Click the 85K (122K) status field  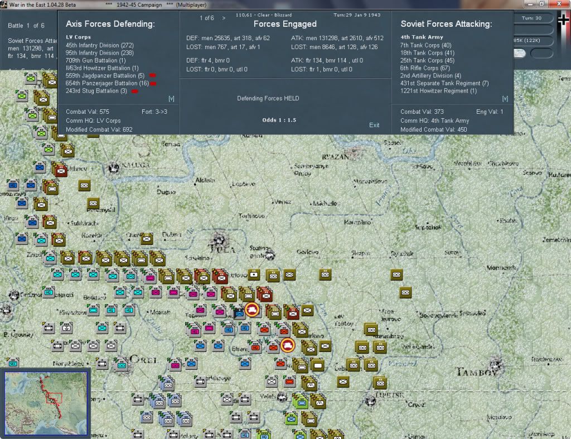(533, 40)
